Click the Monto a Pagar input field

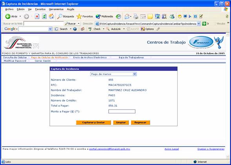122,111
